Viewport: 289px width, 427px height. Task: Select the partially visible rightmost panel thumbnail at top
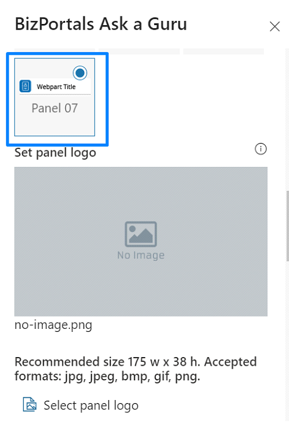tap(223, 52)
